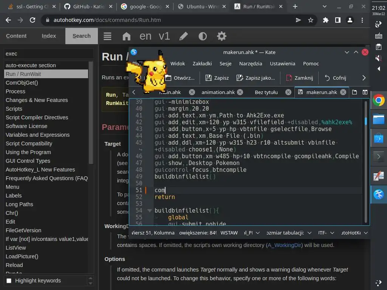Click 'Otwórz...' in Kate toolbar
Viewport: 387px width, 290px height.
[180, 78]
